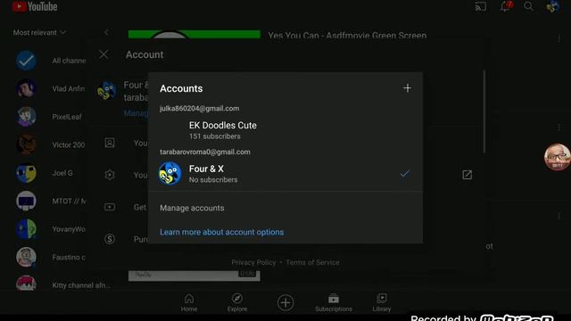Add a new account with plus icon

pyautogui.click(x=407, y=88)
